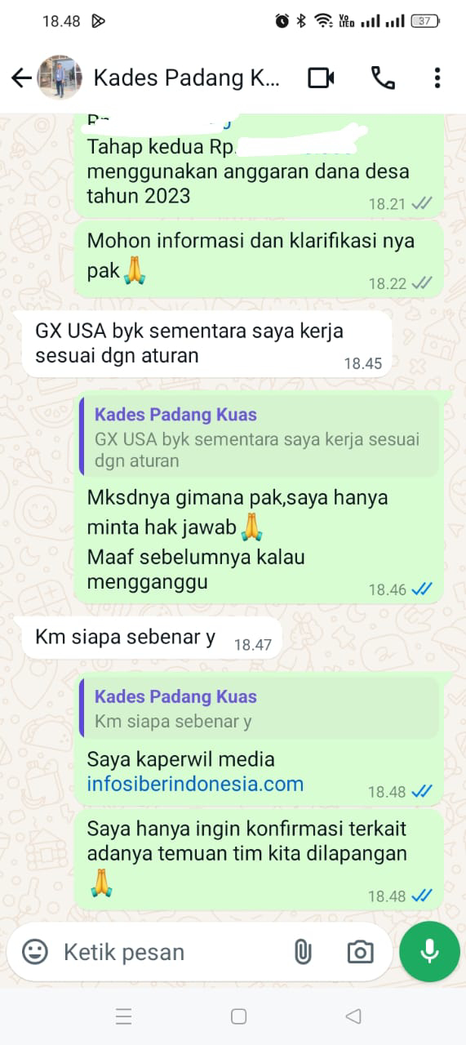Start a voice call with phone icon
Image resolution: width=466 pixels, height=1045 pixels.
[x=383, y=78]
